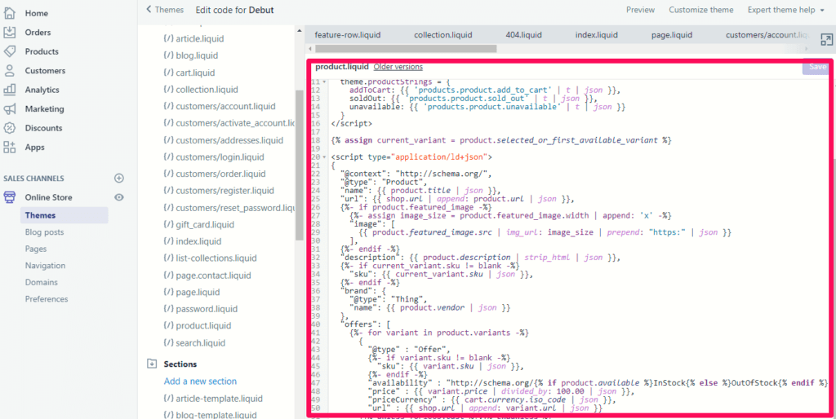Save the product.liquid file
The image size is (836, 419).
[816, 67]
